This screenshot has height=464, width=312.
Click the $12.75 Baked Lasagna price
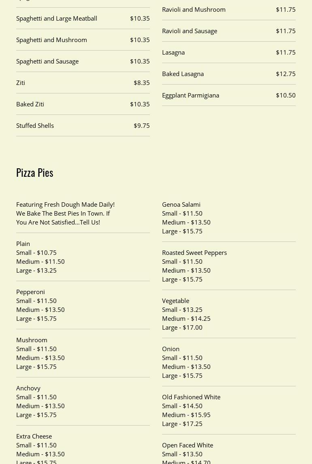click(285, 74)
